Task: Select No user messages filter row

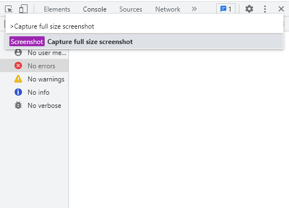Action: [34, 53]
